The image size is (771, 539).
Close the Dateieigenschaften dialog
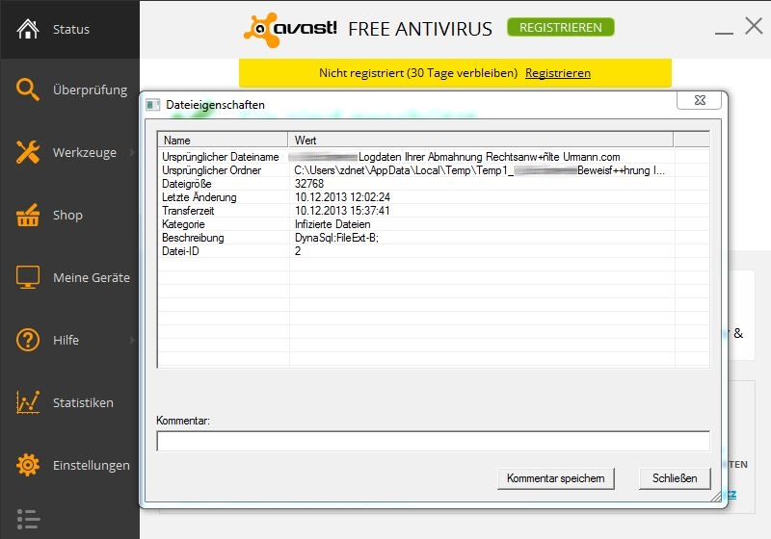[x=700, y=100]
